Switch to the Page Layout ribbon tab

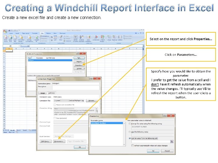[x=26, y=34]
